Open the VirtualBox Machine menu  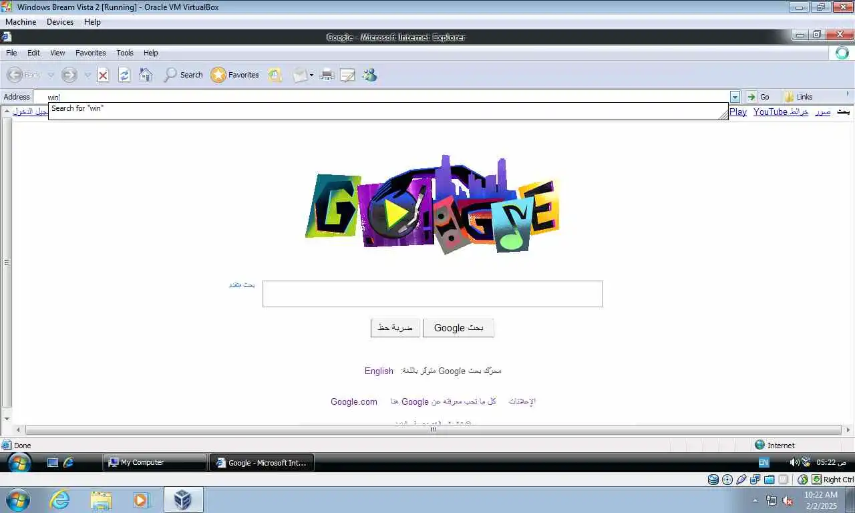21,22
